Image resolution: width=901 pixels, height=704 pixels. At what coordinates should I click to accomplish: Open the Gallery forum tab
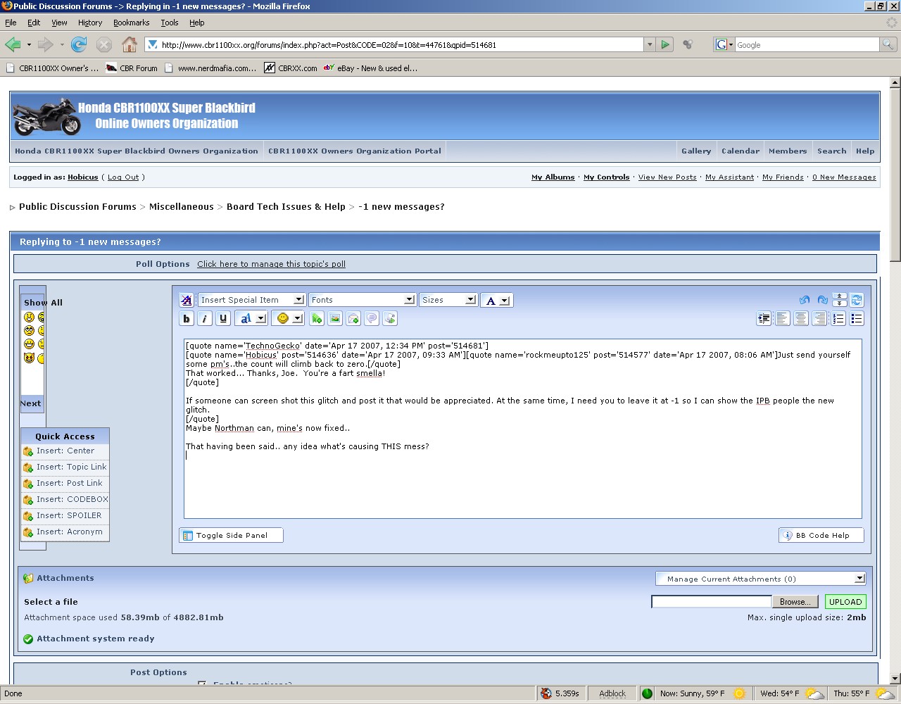[696, 151]
